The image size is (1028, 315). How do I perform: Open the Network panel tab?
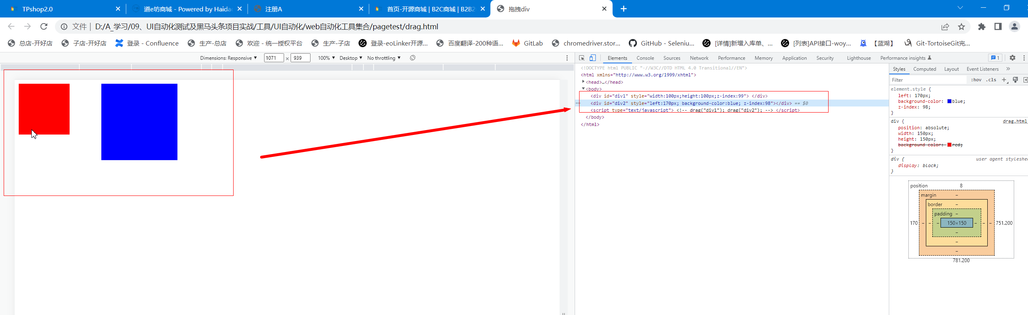point(699,58)
